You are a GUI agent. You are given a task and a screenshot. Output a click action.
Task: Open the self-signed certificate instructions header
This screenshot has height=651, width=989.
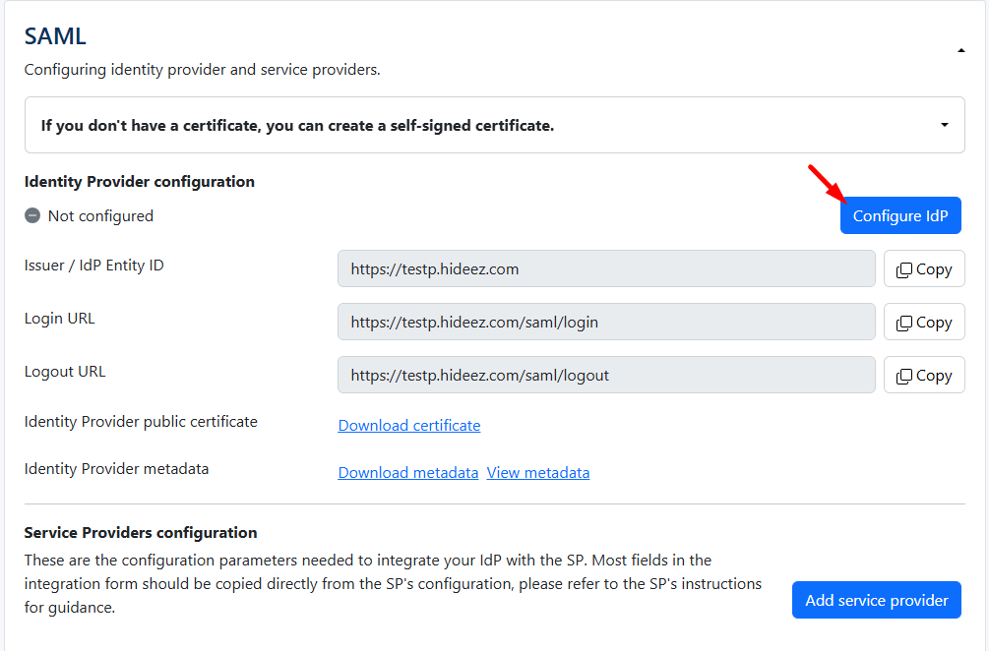(x=297, y=125)
